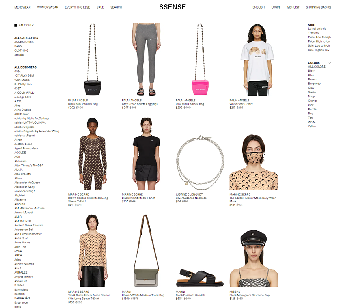Collapse the Colors filter chevron
This screenshot has height=308, width=345.
(x=330, y=63)
